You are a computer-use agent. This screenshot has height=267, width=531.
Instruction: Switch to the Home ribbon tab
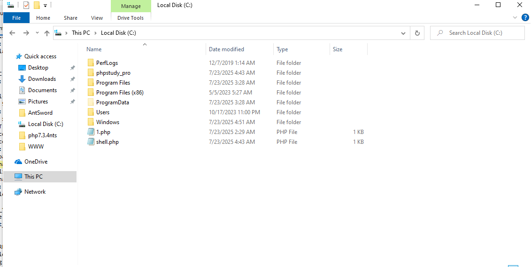click(x=43, y=18)
